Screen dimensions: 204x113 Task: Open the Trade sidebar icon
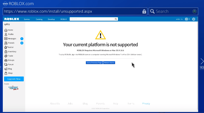(6, 56)
